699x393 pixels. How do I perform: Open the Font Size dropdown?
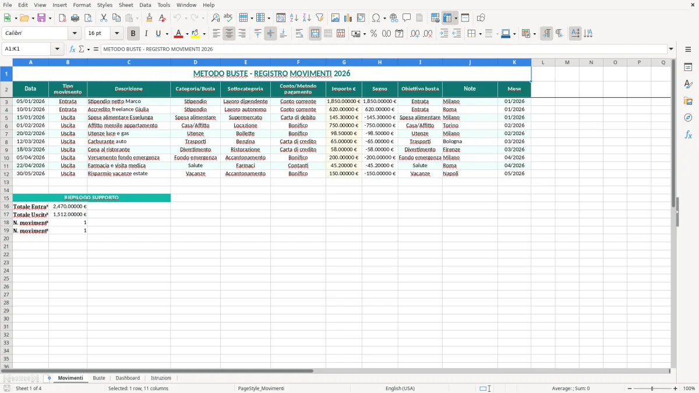(x=116, y=34)
